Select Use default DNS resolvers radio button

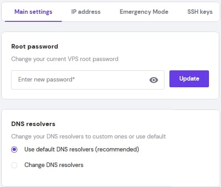click(x=14, y=150)
